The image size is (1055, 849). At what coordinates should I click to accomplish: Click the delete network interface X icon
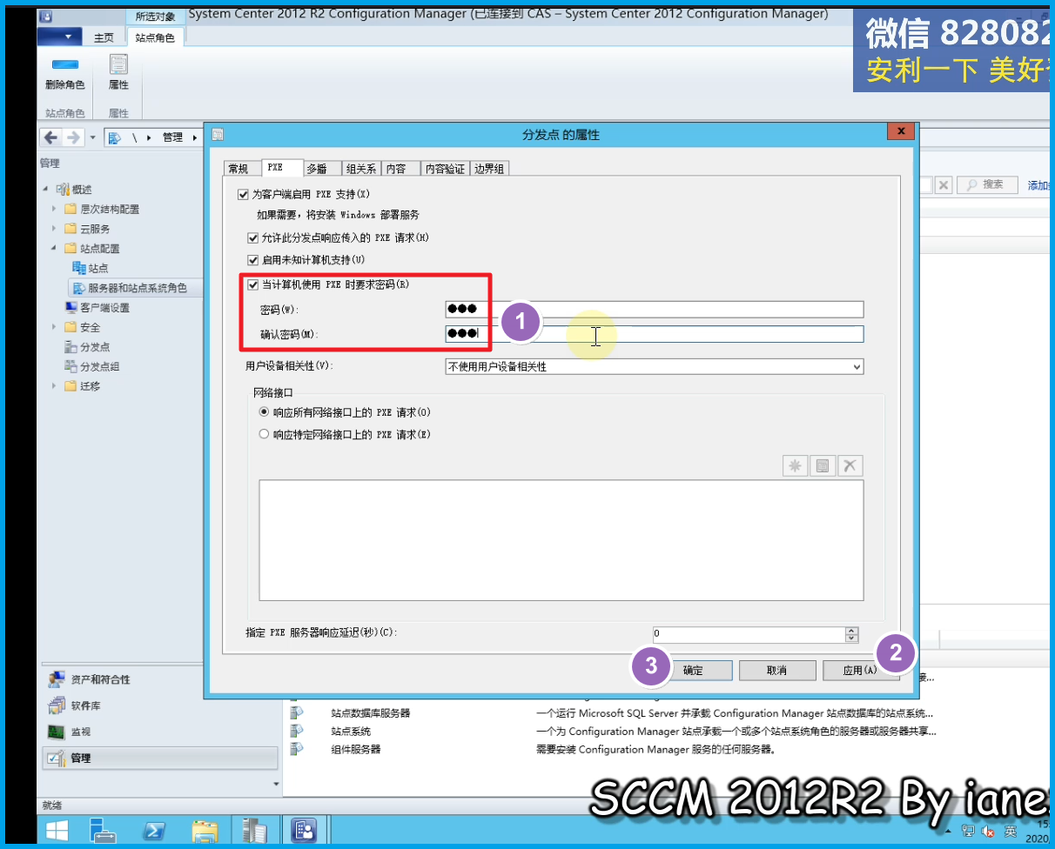click(850, 465)
